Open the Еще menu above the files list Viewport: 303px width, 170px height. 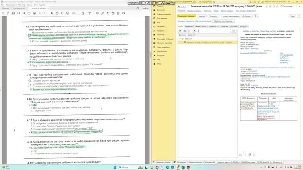click(x=233, y=31)
